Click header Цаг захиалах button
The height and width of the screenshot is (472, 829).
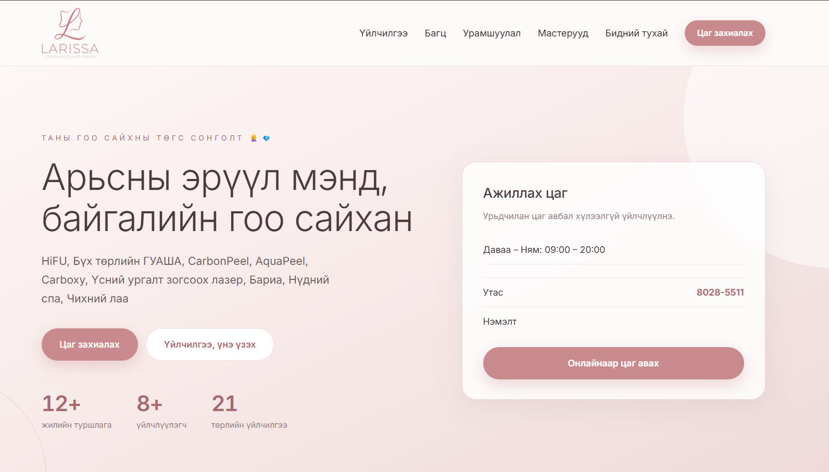(725, 33)
